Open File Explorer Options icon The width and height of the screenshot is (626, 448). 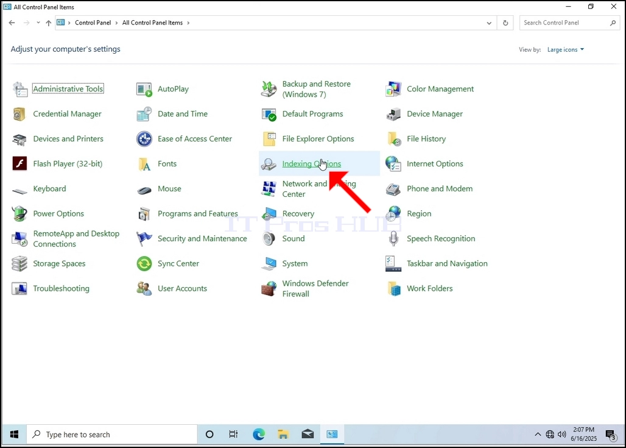pyautogui.click(x=269, y=139)
